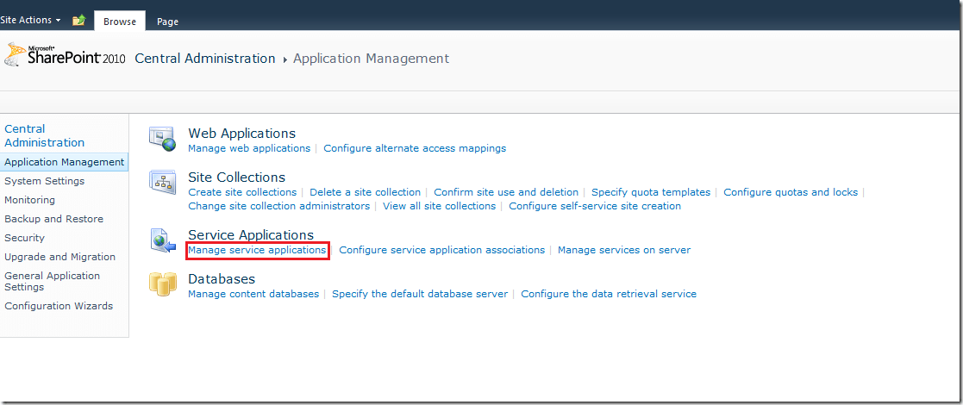
Task: Select Backup and Restore in sidebar
Action: pyautogui.click(x=53, y=219)
